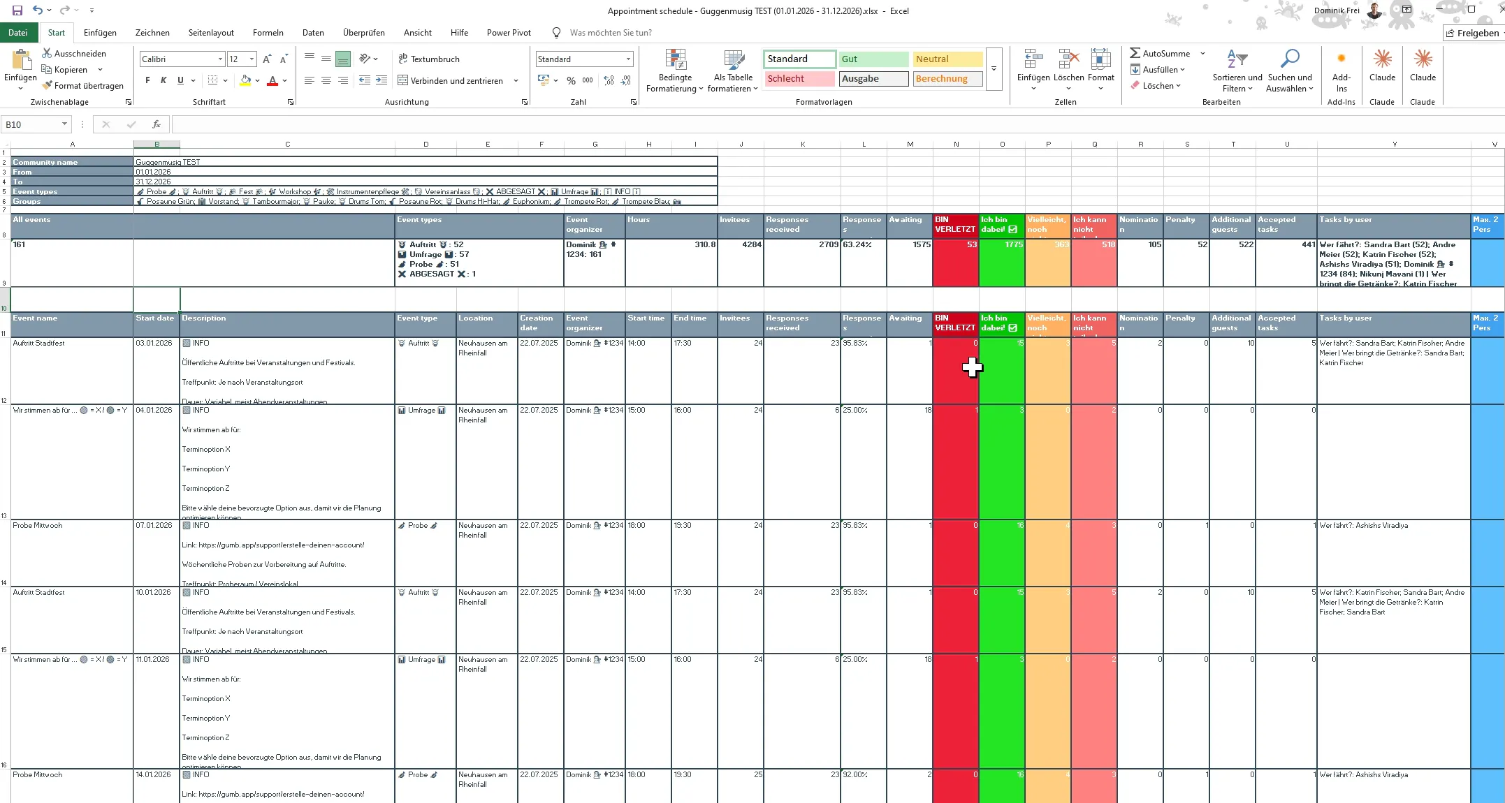Viewport: 1505px width, 803px height.
Task: Open the Datei tab
Action: tap(18, 32)
